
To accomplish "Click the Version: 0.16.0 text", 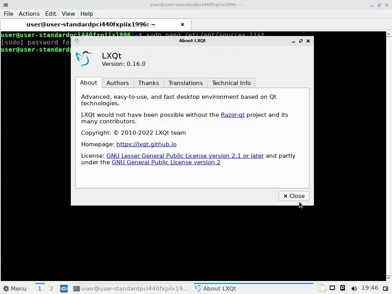I will (124, 64).
